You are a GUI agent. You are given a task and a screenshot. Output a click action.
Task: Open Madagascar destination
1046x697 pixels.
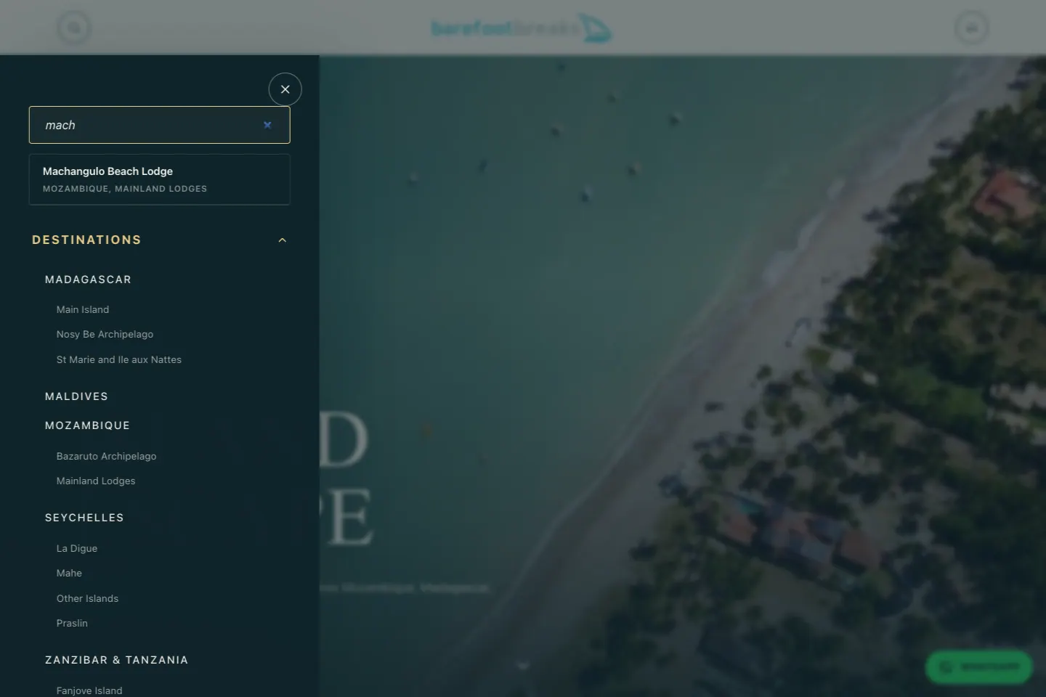tap(88, 280)
